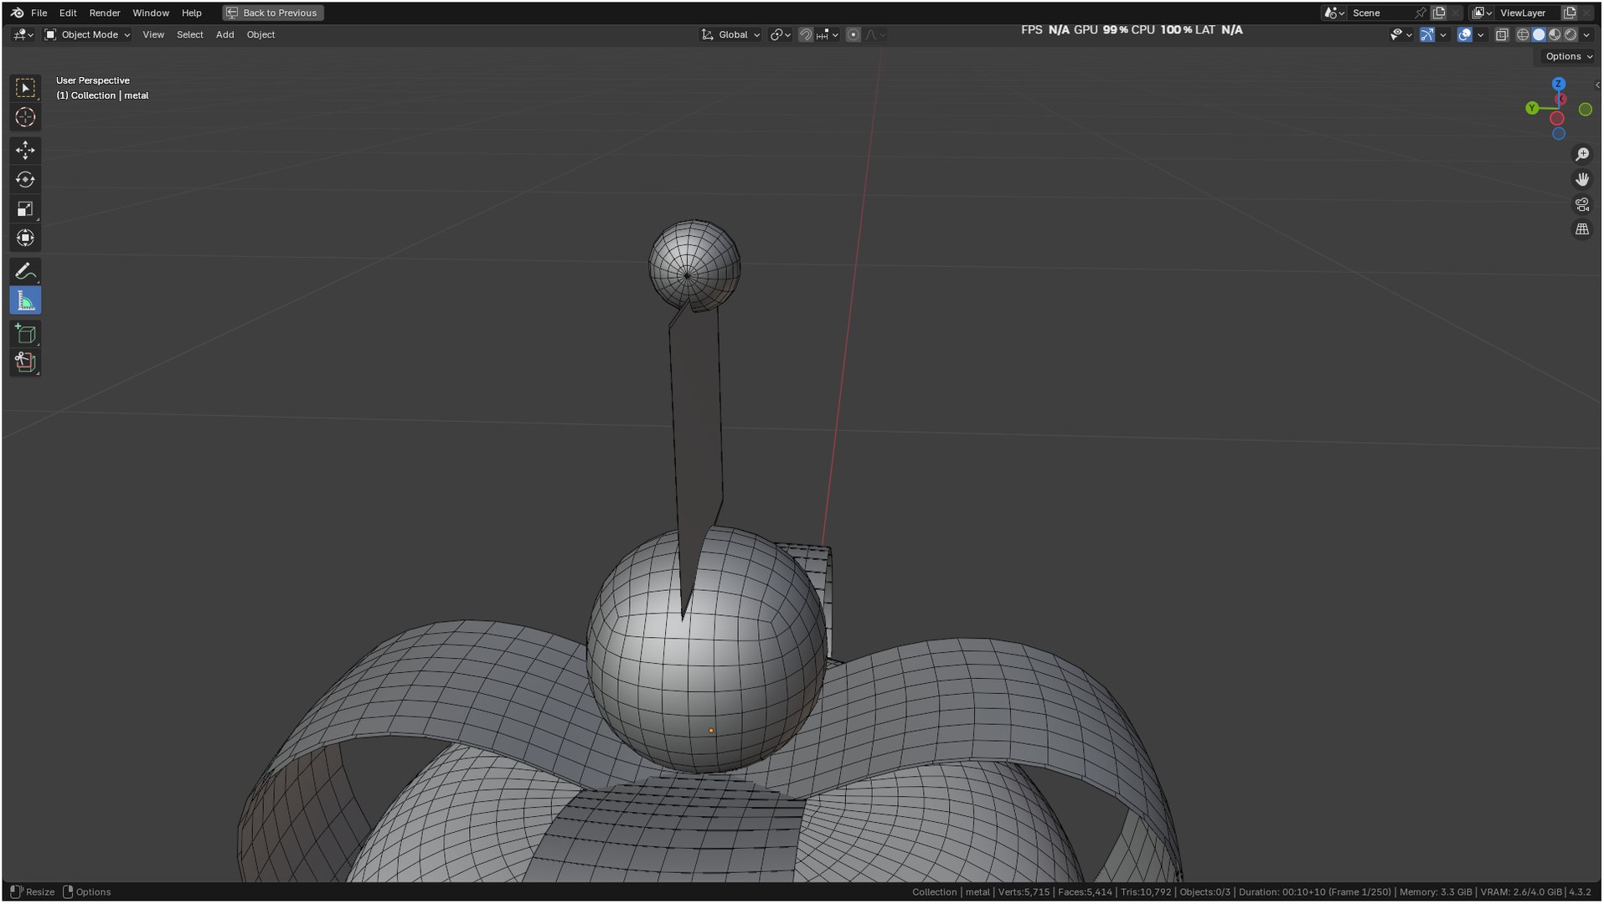The height and width of the screenshot is (904, 1604).
Task: Add a new view layer with copy icon
Action: [1570, 13]
